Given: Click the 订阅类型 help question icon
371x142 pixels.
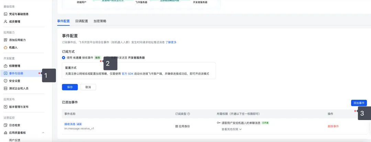Looking at the screenshot, I should (x=189, y=114).
